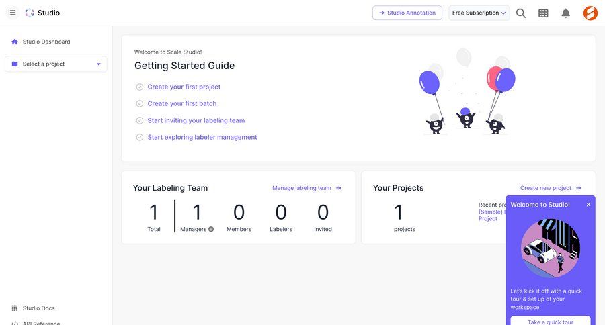Open the orange user avatar

[590, 13]
